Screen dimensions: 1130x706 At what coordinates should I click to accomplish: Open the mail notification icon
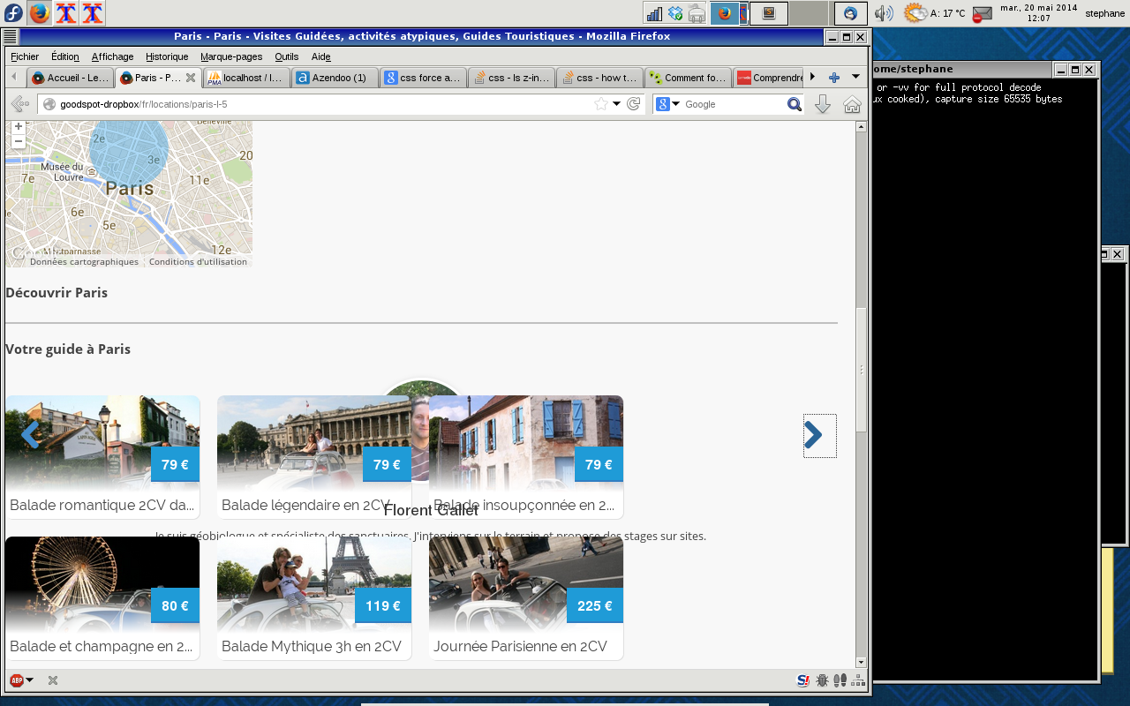(982, 13)
